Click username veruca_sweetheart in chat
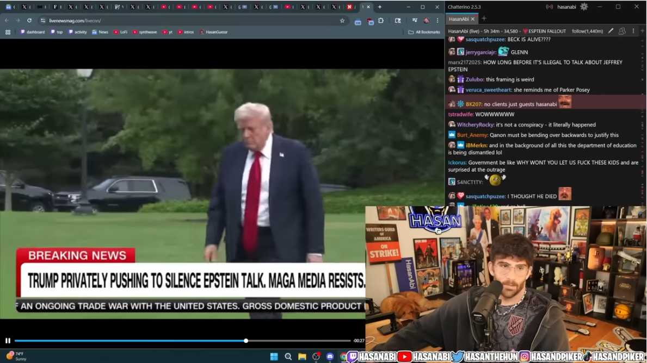Viewport: 647px width, 363px height. (489, 90)
